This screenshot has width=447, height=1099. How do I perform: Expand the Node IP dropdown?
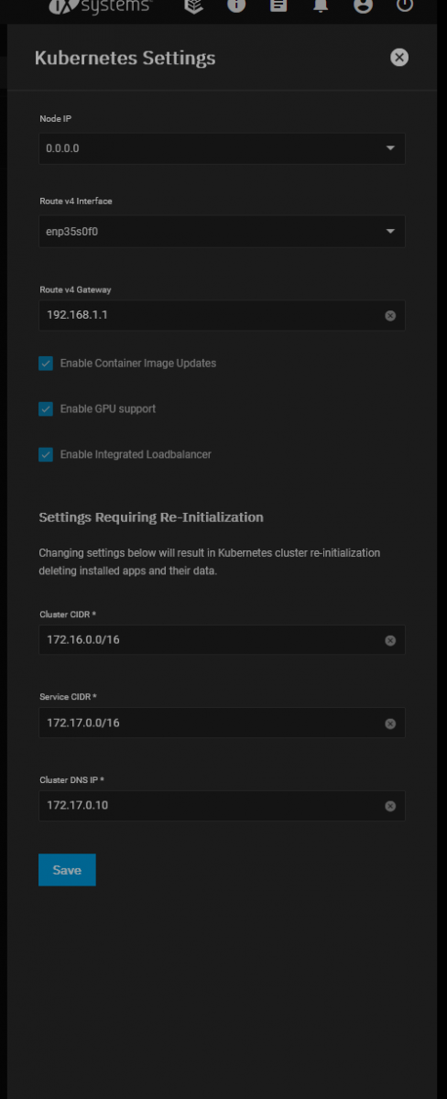222,148
